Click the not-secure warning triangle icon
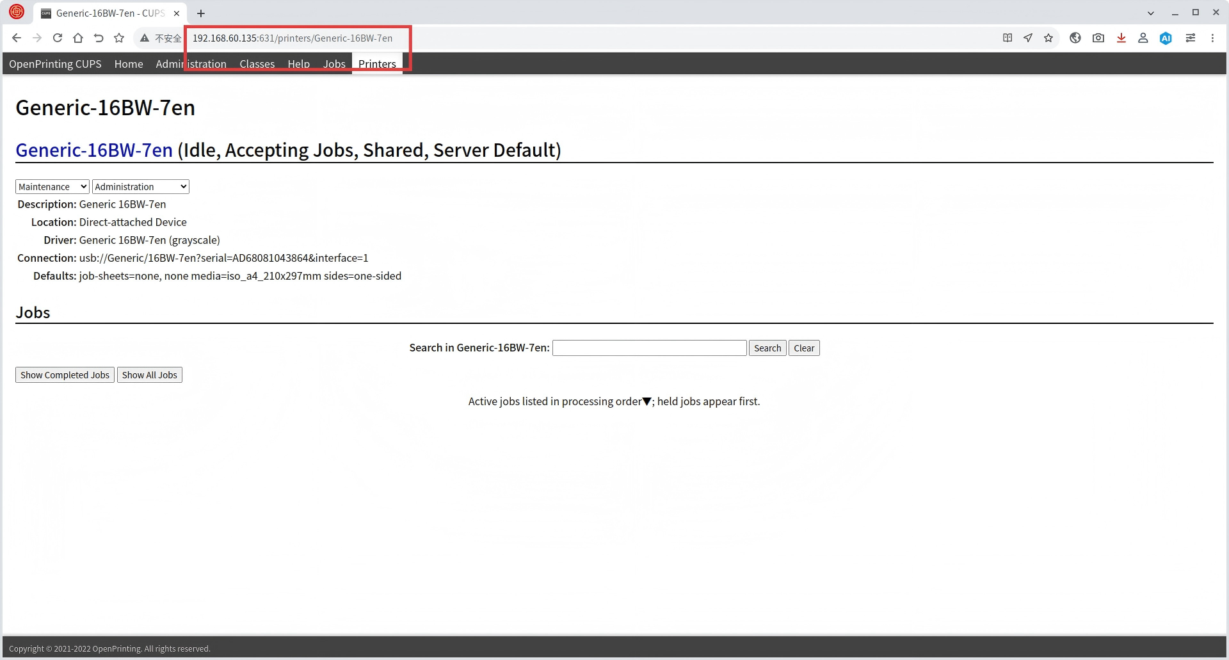Viewport: 1229px width, 660px height. click(145, 38)
